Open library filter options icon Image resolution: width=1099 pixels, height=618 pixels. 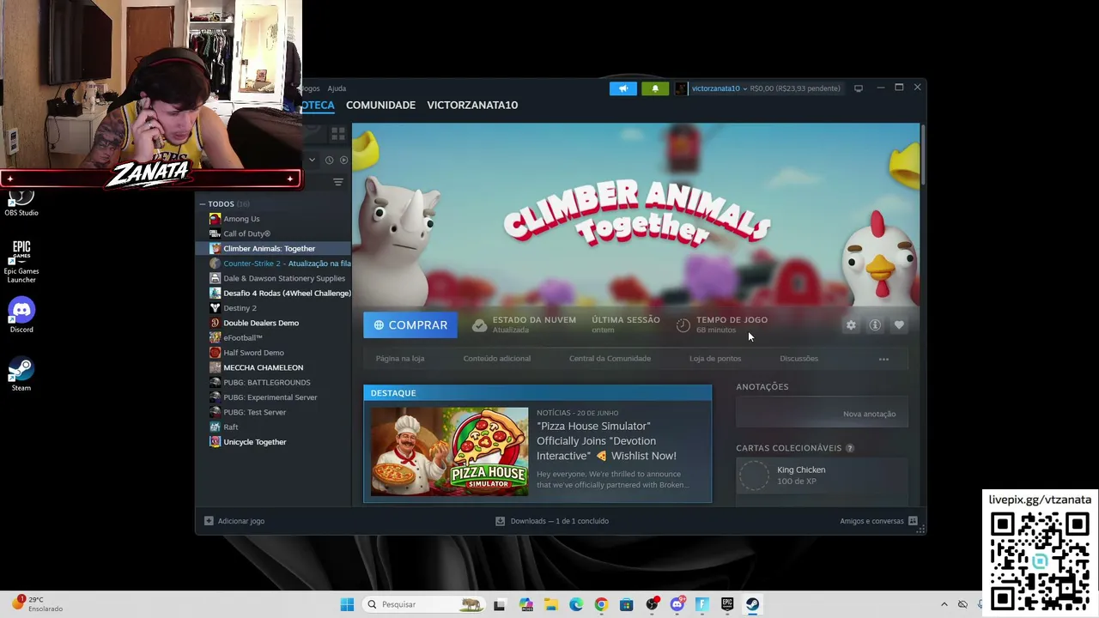(x=338, y=182)
